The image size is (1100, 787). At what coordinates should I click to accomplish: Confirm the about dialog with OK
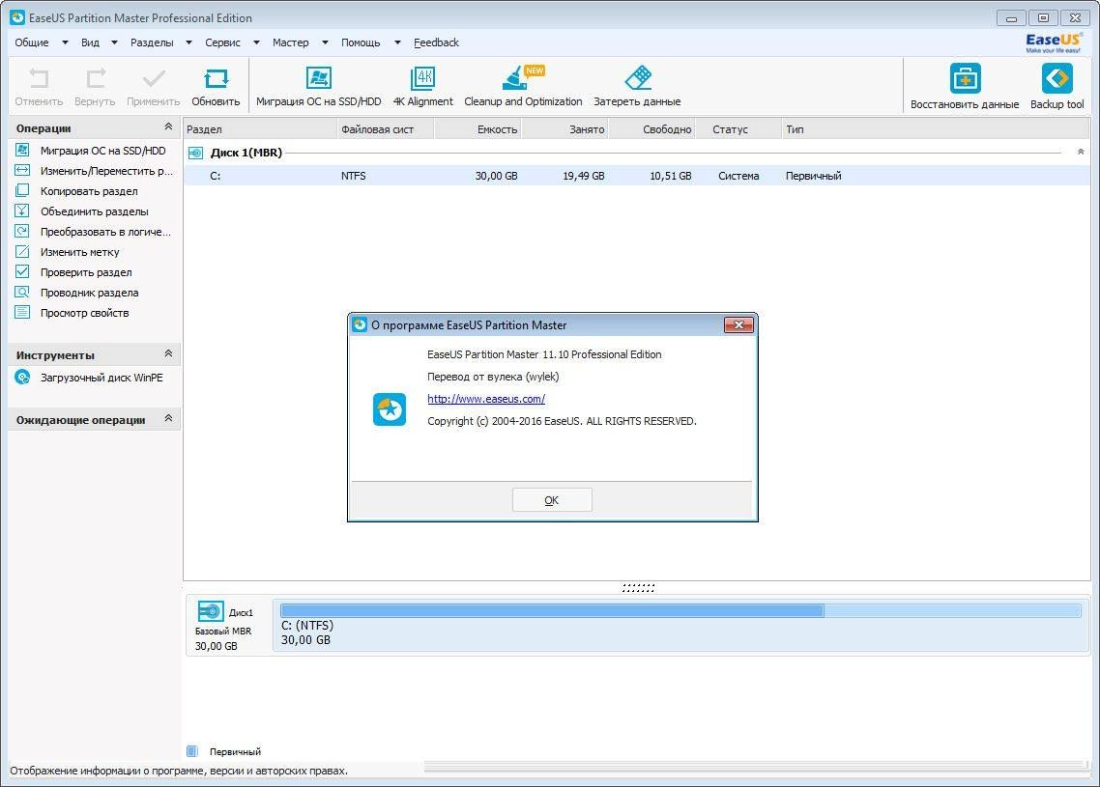tap(552, 499)
